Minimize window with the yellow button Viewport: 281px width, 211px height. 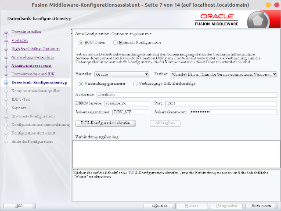(x=268, y=5)
